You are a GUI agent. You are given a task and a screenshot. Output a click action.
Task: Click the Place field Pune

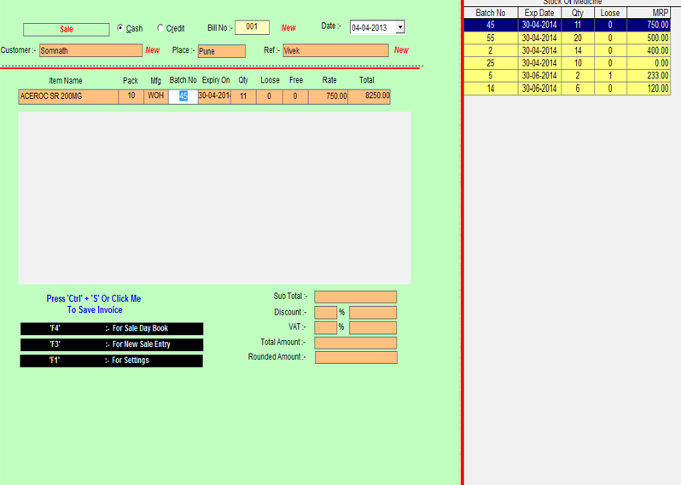coord(222,51)
